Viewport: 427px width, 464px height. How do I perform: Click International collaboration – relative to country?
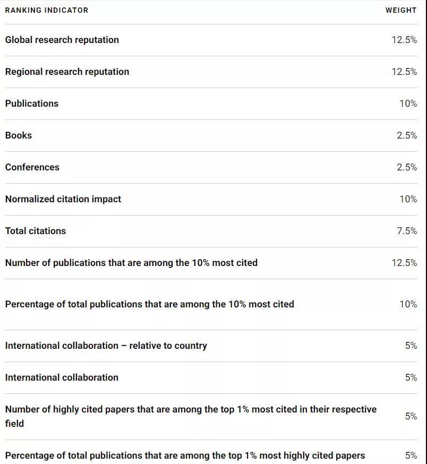coord(106,346)
